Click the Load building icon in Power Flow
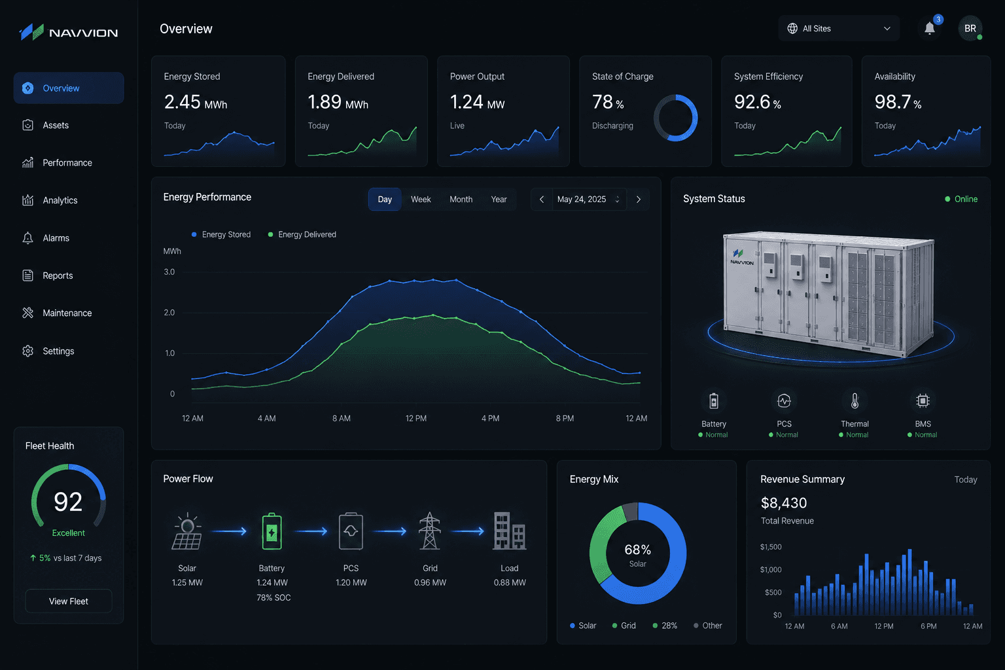1005x670 pixels. pos(510,531)
